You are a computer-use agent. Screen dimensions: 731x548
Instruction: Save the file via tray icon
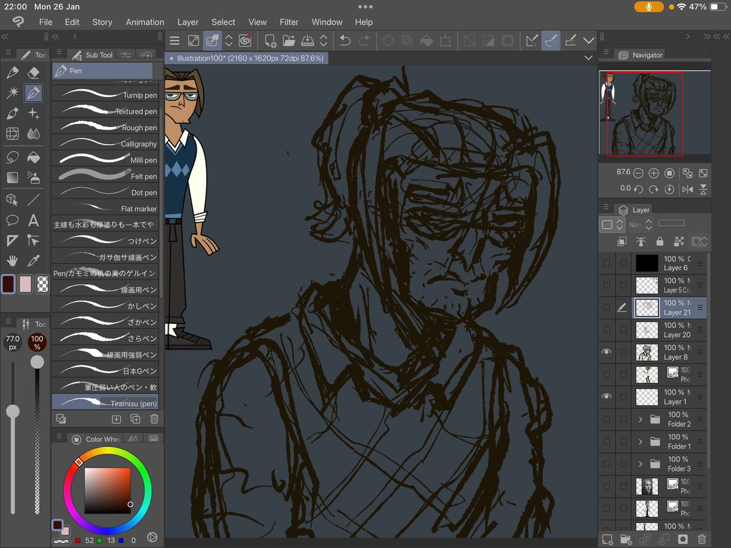coord(308,41)
